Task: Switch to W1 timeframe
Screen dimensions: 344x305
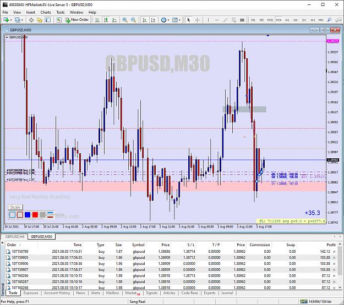Action: [313, 20]
